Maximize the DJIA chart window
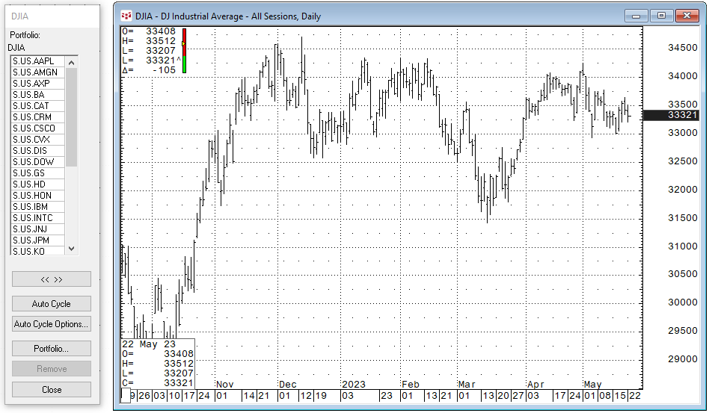The height and width of the screenshot is (413, 709). 662,16
